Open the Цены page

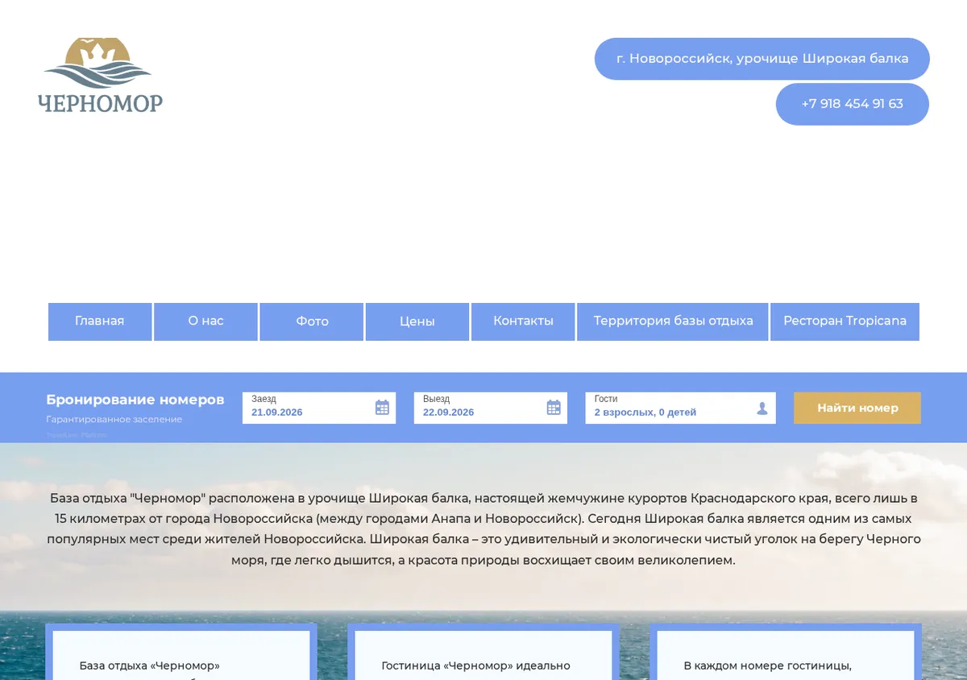pos(417,321)
